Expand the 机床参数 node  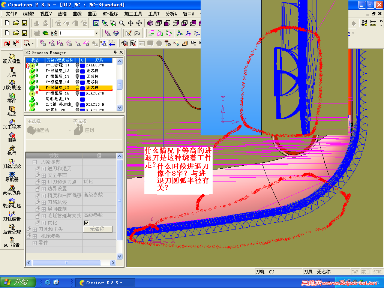point(35,236)
